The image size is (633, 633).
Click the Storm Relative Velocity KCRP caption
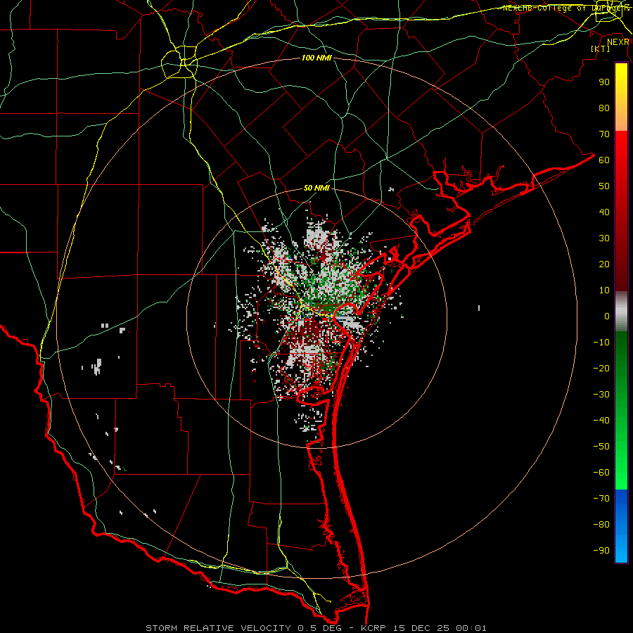316,628
